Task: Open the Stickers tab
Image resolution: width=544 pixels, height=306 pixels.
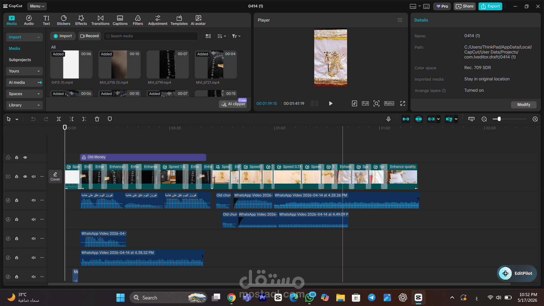Action: click(x=63, y=20)
